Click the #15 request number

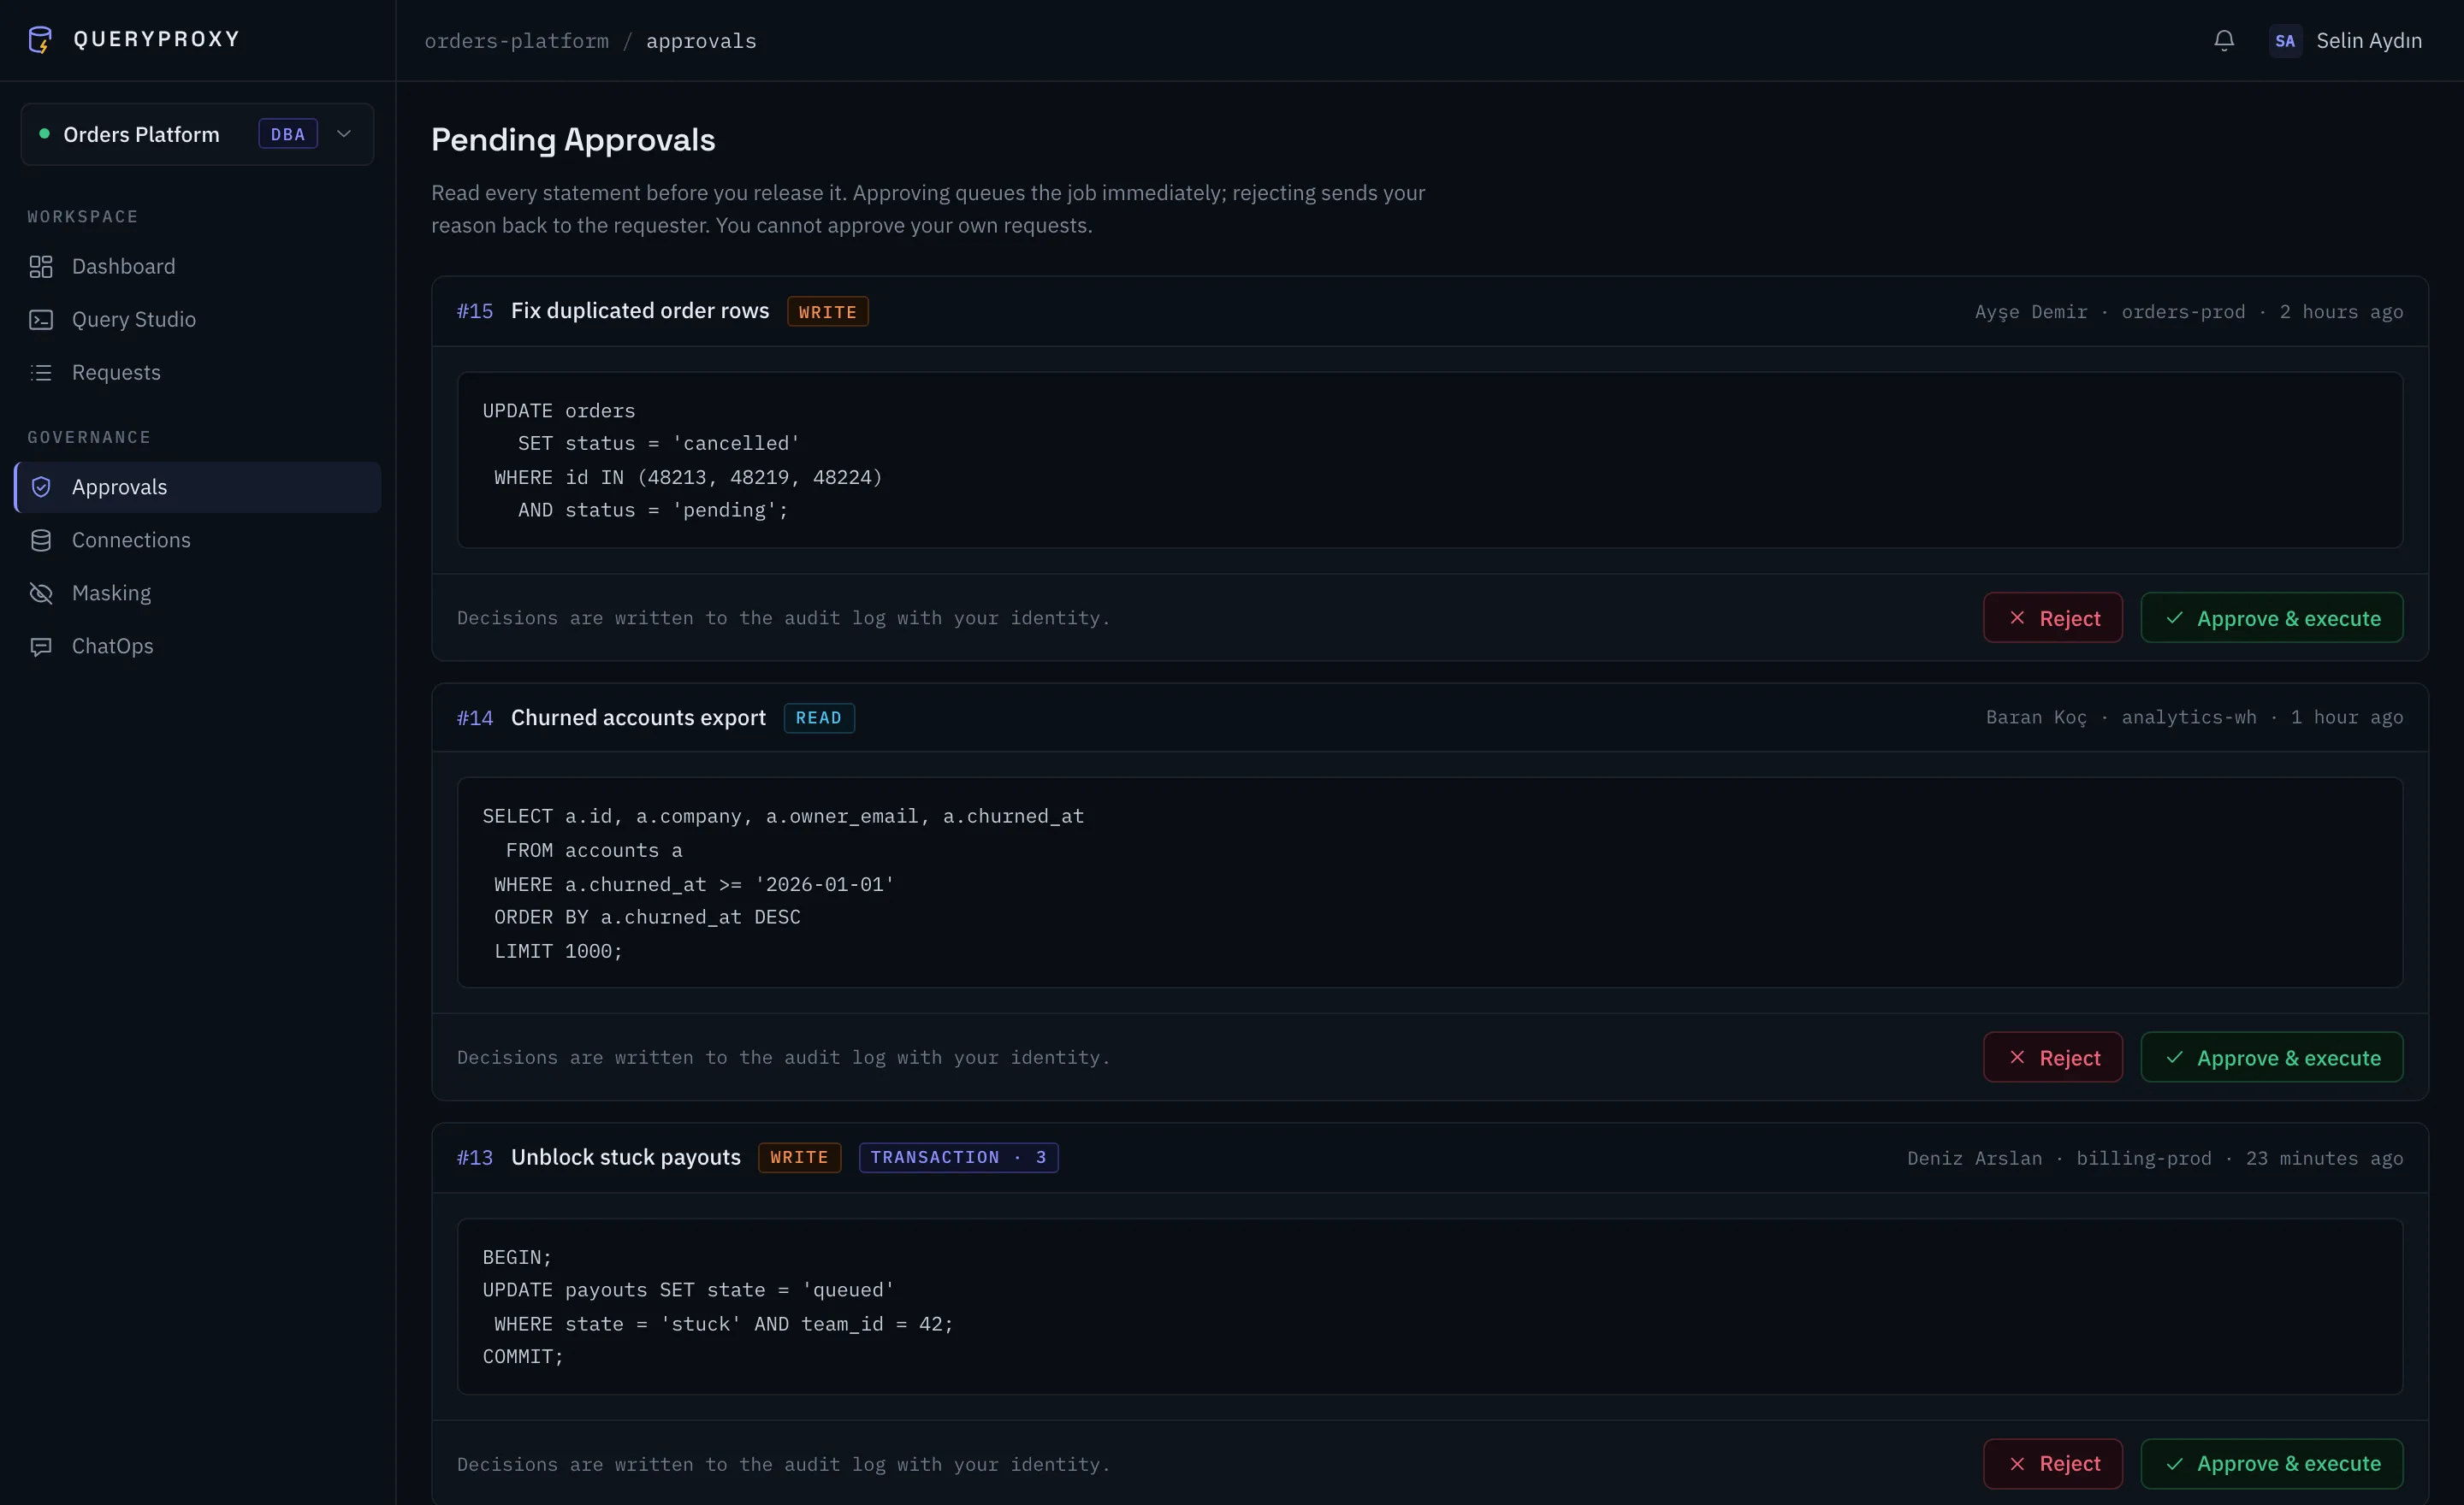click(475, 312)
